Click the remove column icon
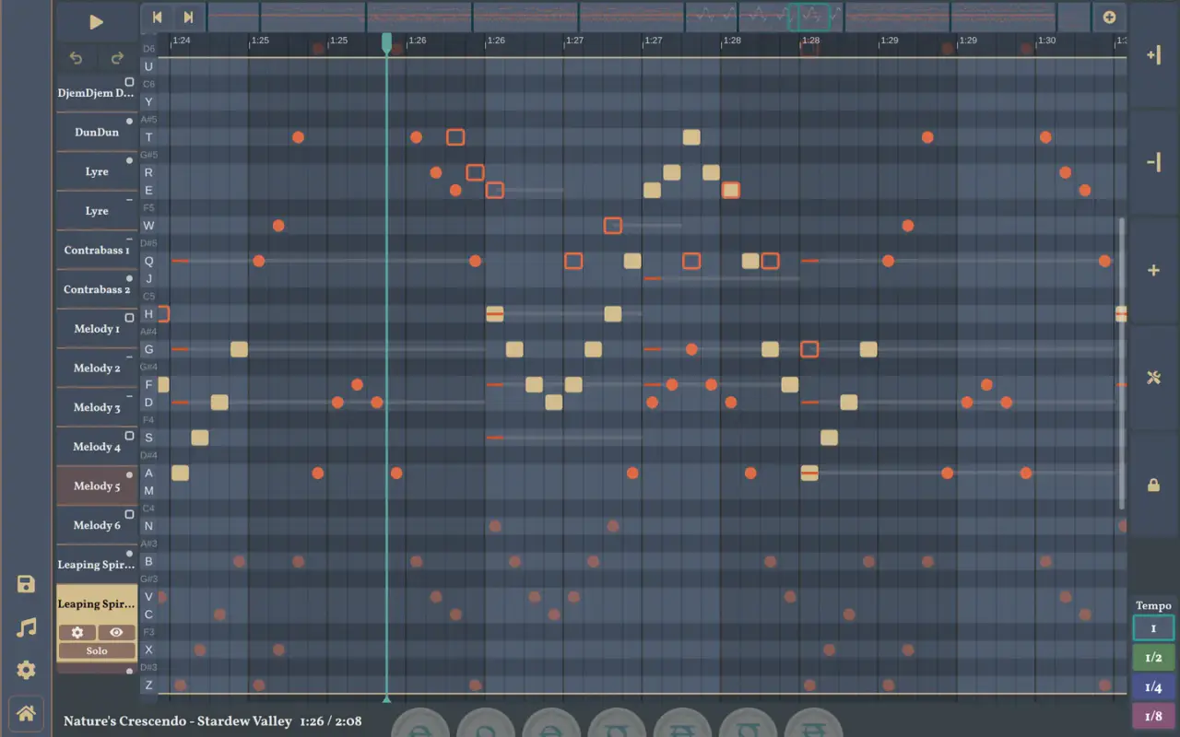 click(1153, 162)
